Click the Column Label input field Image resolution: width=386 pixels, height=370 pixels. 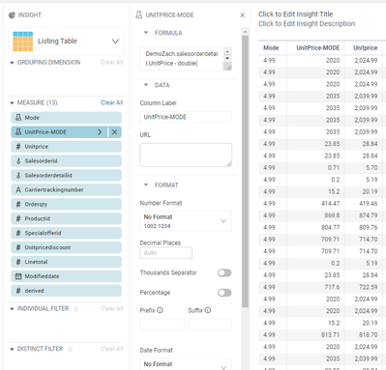tap(186, 117)
